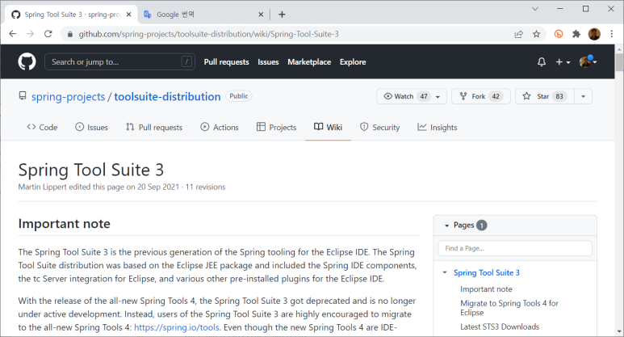The width and height of the screenshot is (624, 337).
Task: Open Chrome three-dot menu
Action: pos(612,34)
